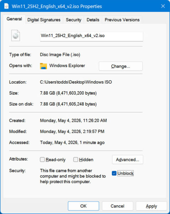Click the location path C:\Users\todds\Desktop\Windows ISO
This screenshot has height=214, width=170.
click(76, 82)
